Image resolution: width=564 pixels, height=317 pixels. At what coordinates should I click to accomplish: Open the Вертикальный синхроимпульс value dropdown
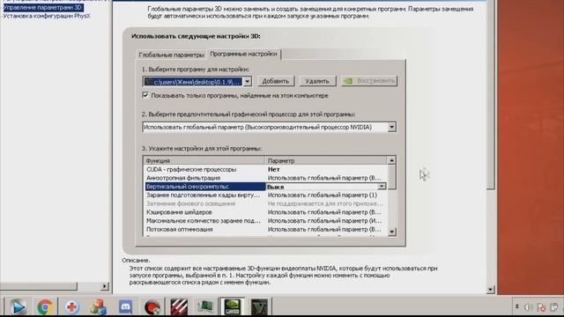(382, 187)
